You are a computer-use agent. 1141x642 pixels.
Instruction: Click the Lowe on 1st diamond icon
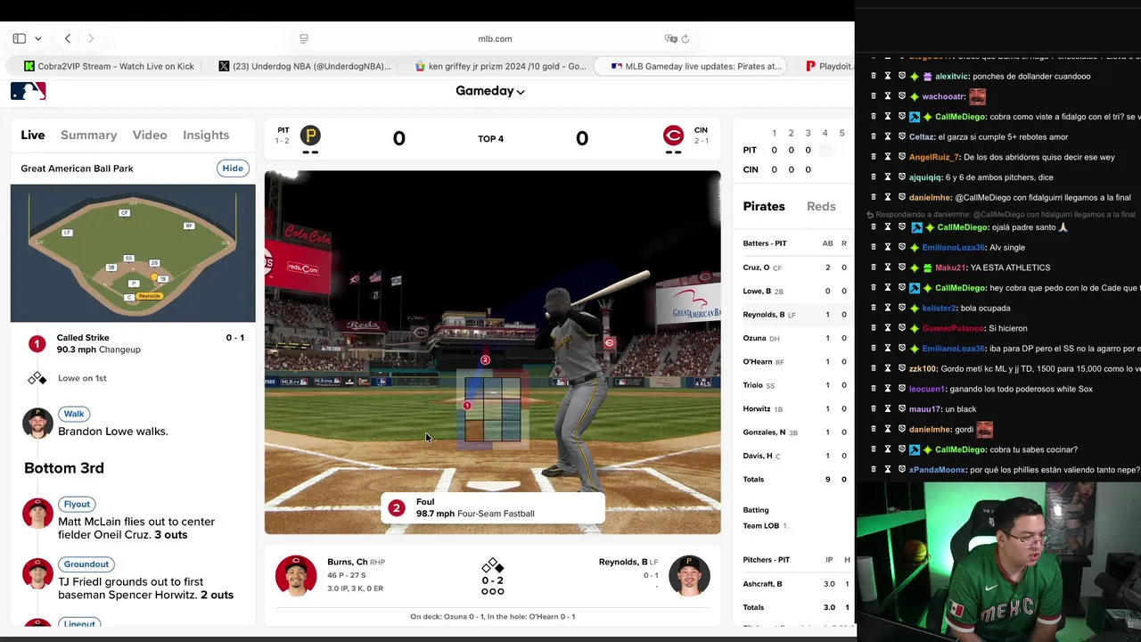click(x=37, y=378)
